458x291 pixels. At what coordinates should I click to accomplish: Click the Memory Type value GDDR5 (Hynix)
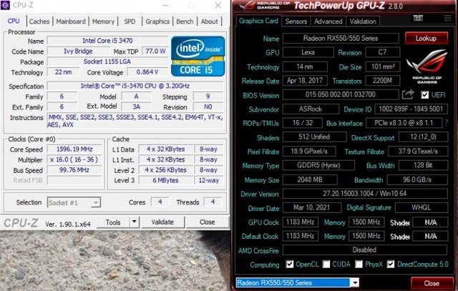pos(318,165)
